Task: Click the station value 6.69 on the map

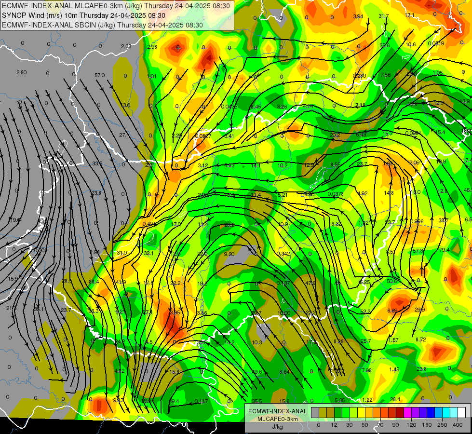Action: tap(392, 311)
